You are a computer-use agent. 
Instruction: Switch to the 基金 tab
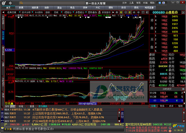60,8
